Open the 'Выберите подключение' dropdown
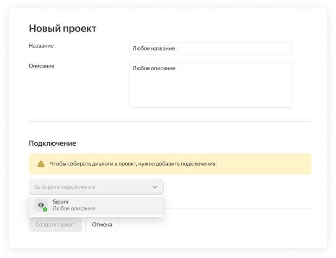Image resolution: width=336 pixels, height=258 pixels. [96, 187]
